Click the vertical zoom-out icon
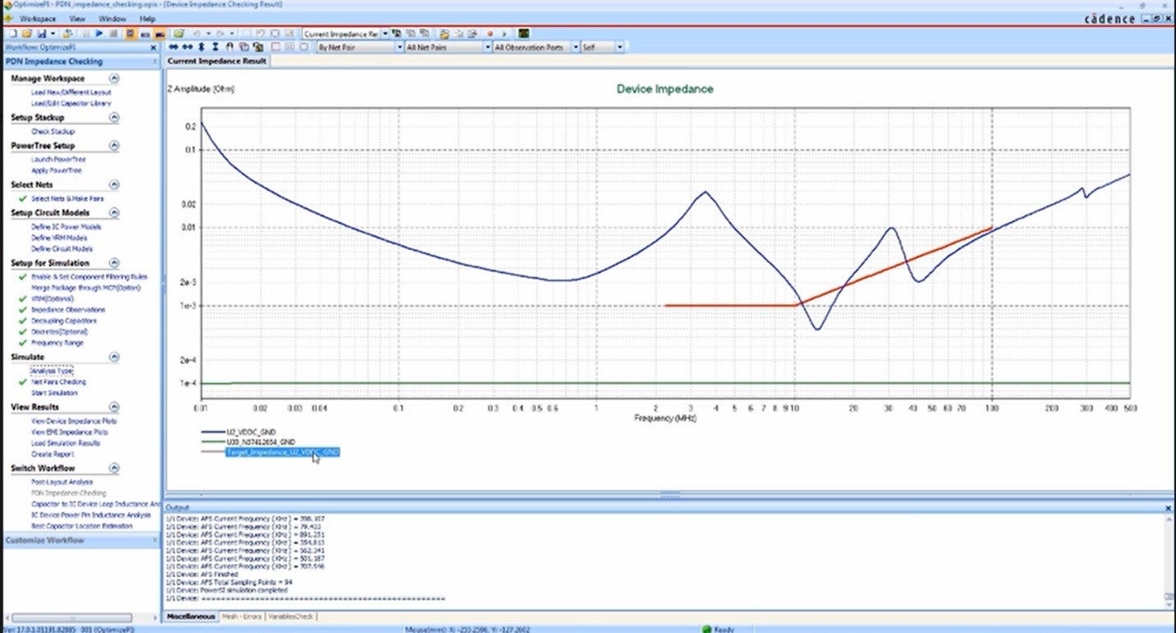Screen dimensions: 1176x633 coord(215,48)
